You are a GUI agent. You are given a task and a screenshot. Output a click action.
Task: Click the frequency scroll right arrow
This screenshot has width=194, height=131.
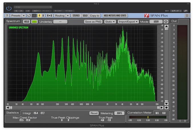pos(161,108)
